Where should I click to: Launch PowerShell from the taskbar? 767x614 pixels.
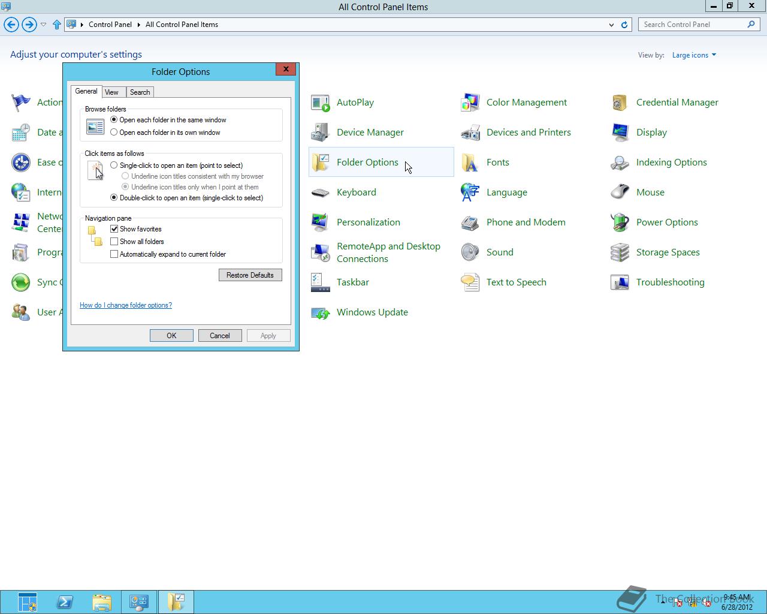pos(65,602)
